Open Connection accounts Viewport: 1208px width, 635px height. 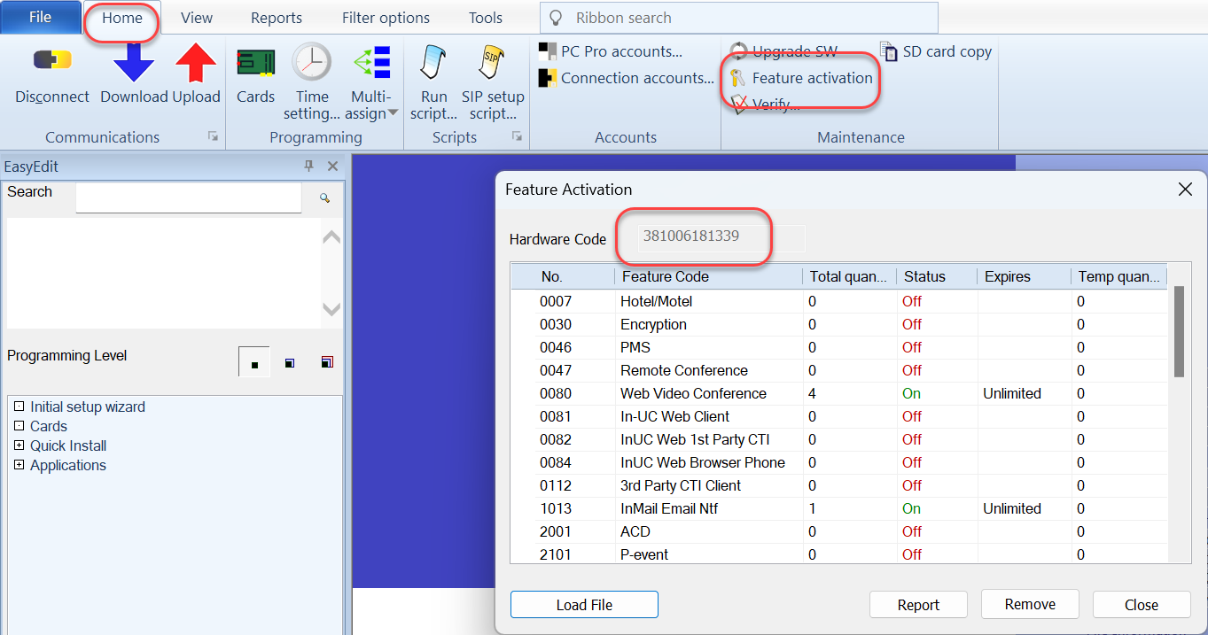(x=626, y=78)
